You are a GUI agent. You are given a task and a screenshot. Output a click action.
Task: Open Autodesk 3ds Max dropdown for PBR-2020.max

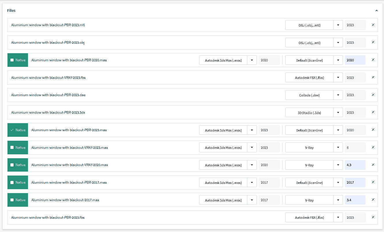252,60
